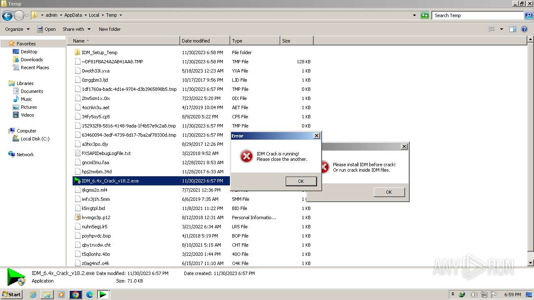Select the lvvmgo3p.p12 certificate file icon
This screenshot has width=534, height=300.
[x=77, y=217]
